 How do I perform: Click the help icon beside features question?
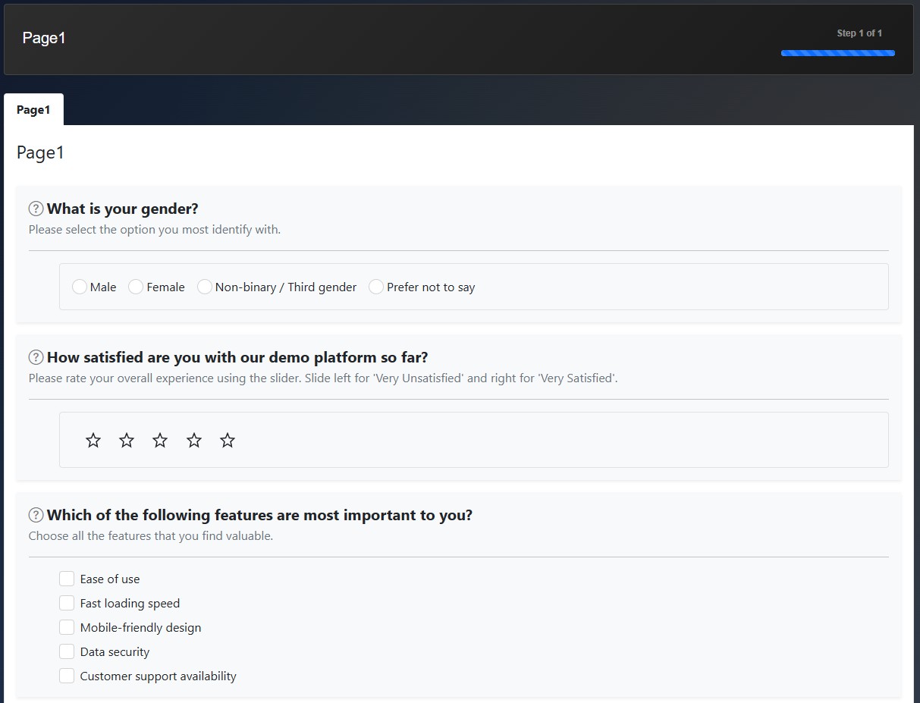36,515
